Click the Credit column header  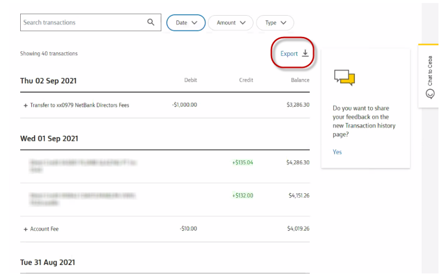(246, 80)
